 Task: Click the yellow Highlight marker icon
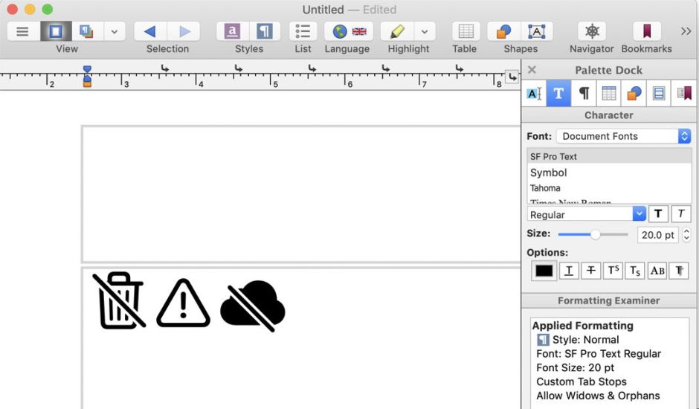(x=397, y=31)
